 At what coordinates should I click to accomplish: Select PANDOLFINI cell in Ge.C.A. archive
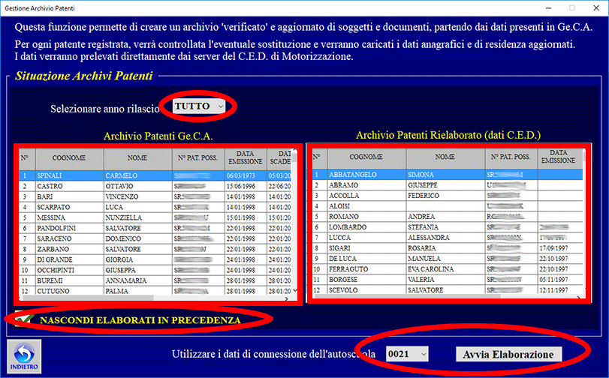pyautogui.click(x=69, y=228)
